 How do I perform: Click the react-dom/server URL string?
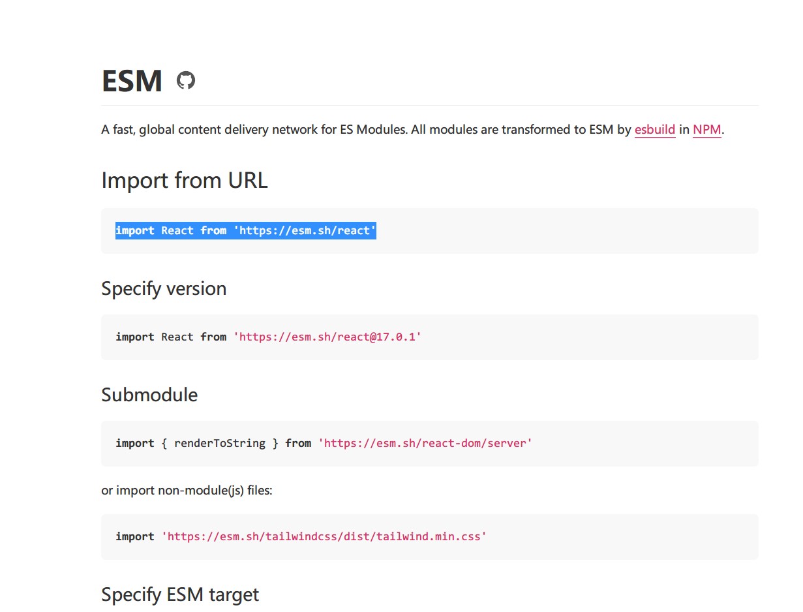coord(425,443)
